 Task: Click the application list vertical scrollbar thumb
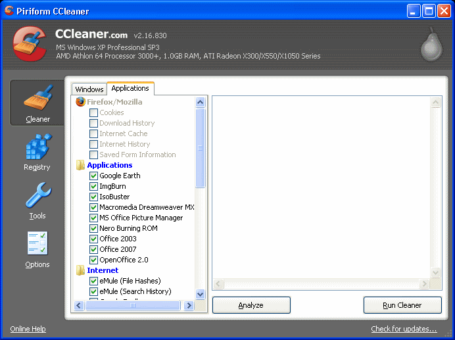click(201, 148)
